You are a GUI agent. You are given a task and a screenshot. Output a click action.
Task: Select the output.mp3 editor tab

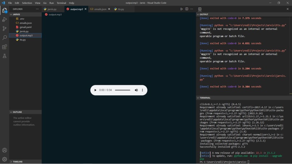[x=76, y=9]
